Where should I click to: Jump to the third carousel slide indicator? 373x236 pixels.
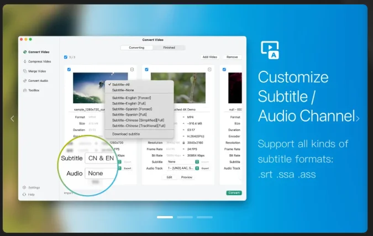point(204,217)
